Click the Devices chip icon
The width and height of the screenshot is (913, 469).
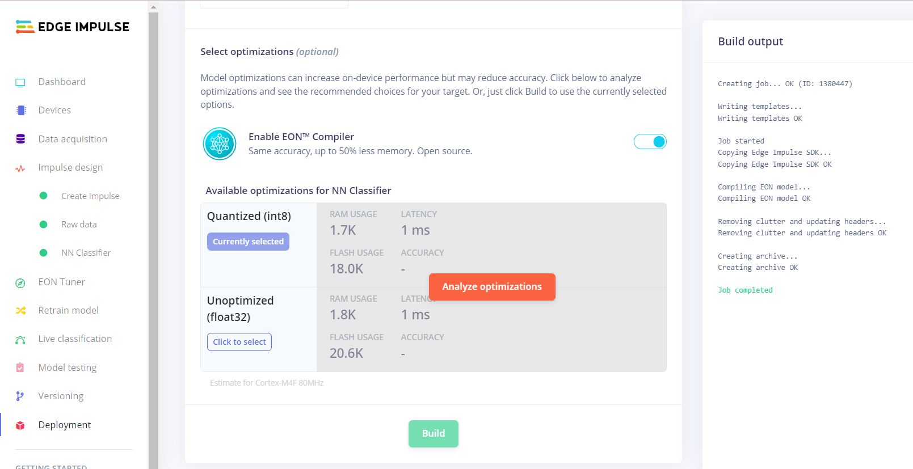click(21, 111)
